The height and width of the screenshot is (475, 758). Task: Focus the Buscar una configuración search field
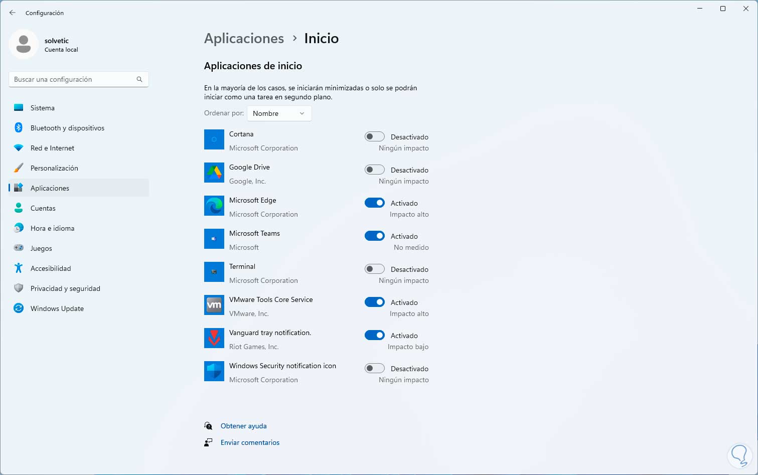(x=79, y=79)
